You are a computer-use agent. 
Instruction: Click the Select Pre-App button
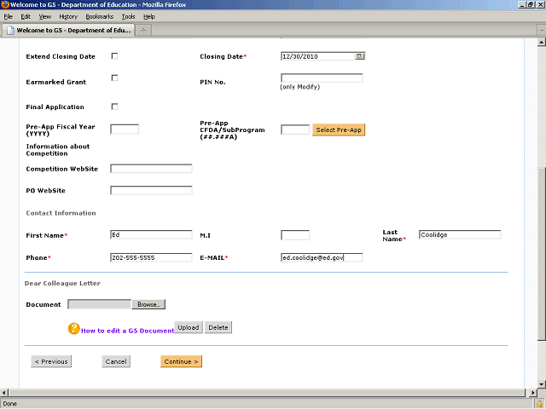point(339,130)
